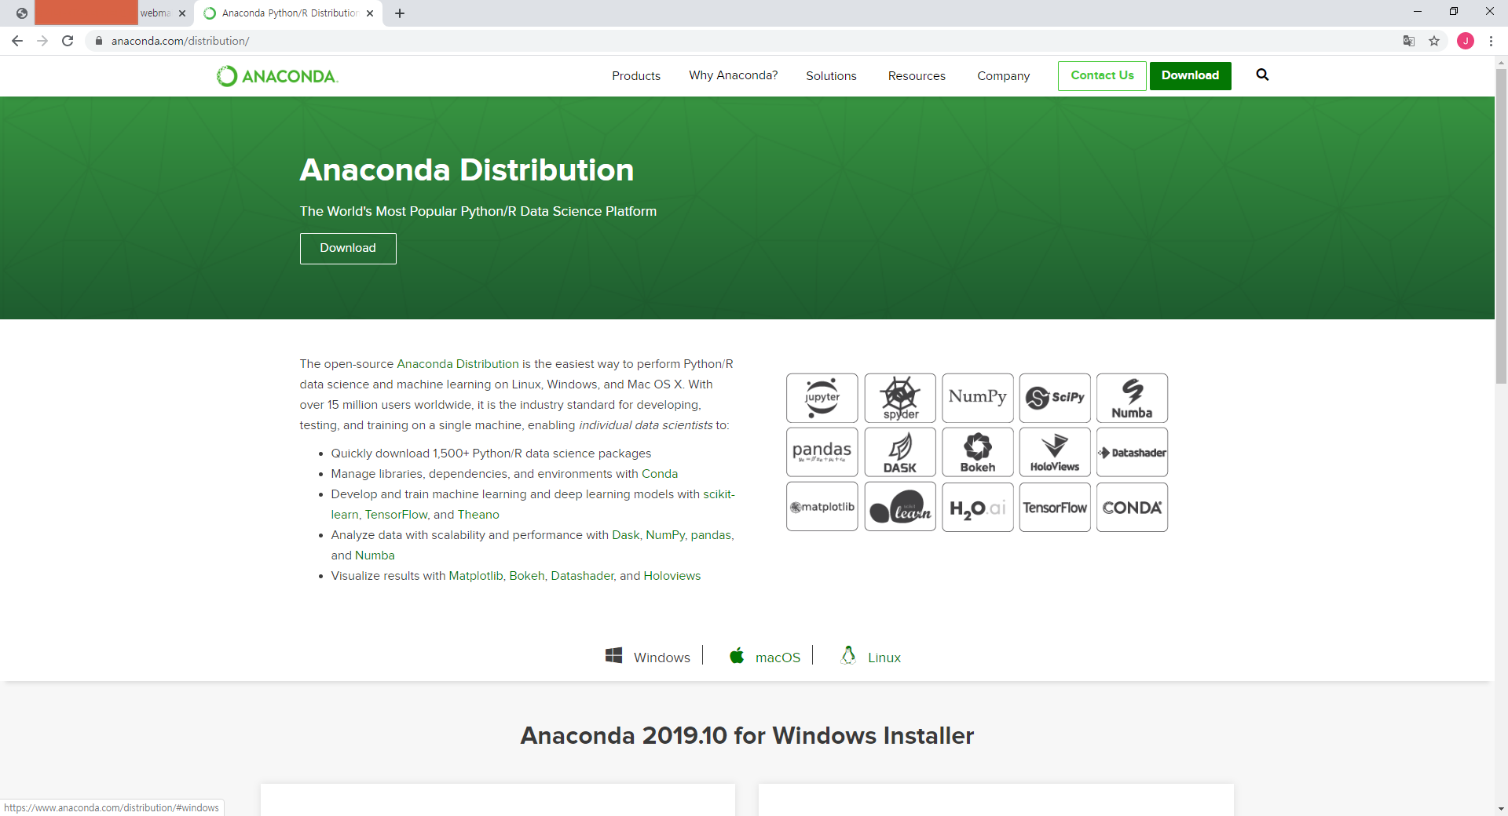Follow the Conda link in bullet list
1508x816 pixels.
coord(660,474)
